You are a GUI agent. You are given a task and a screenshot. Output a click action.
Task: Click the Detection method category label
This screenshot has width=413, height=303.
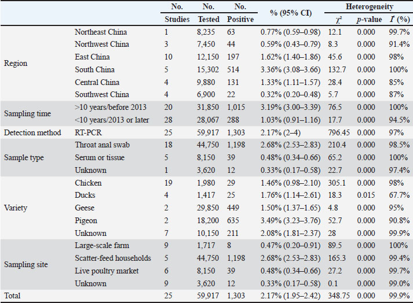click(32, 132)
